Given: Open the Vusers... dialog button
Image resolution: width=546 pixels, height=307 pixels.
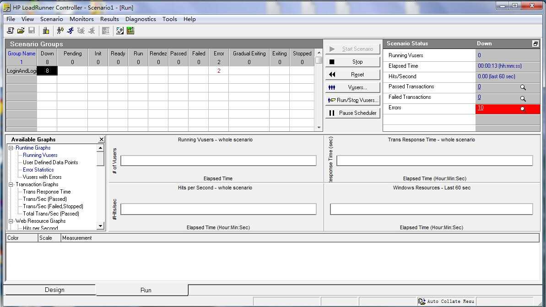Looking at the screenshot, I should click(353, 87).
